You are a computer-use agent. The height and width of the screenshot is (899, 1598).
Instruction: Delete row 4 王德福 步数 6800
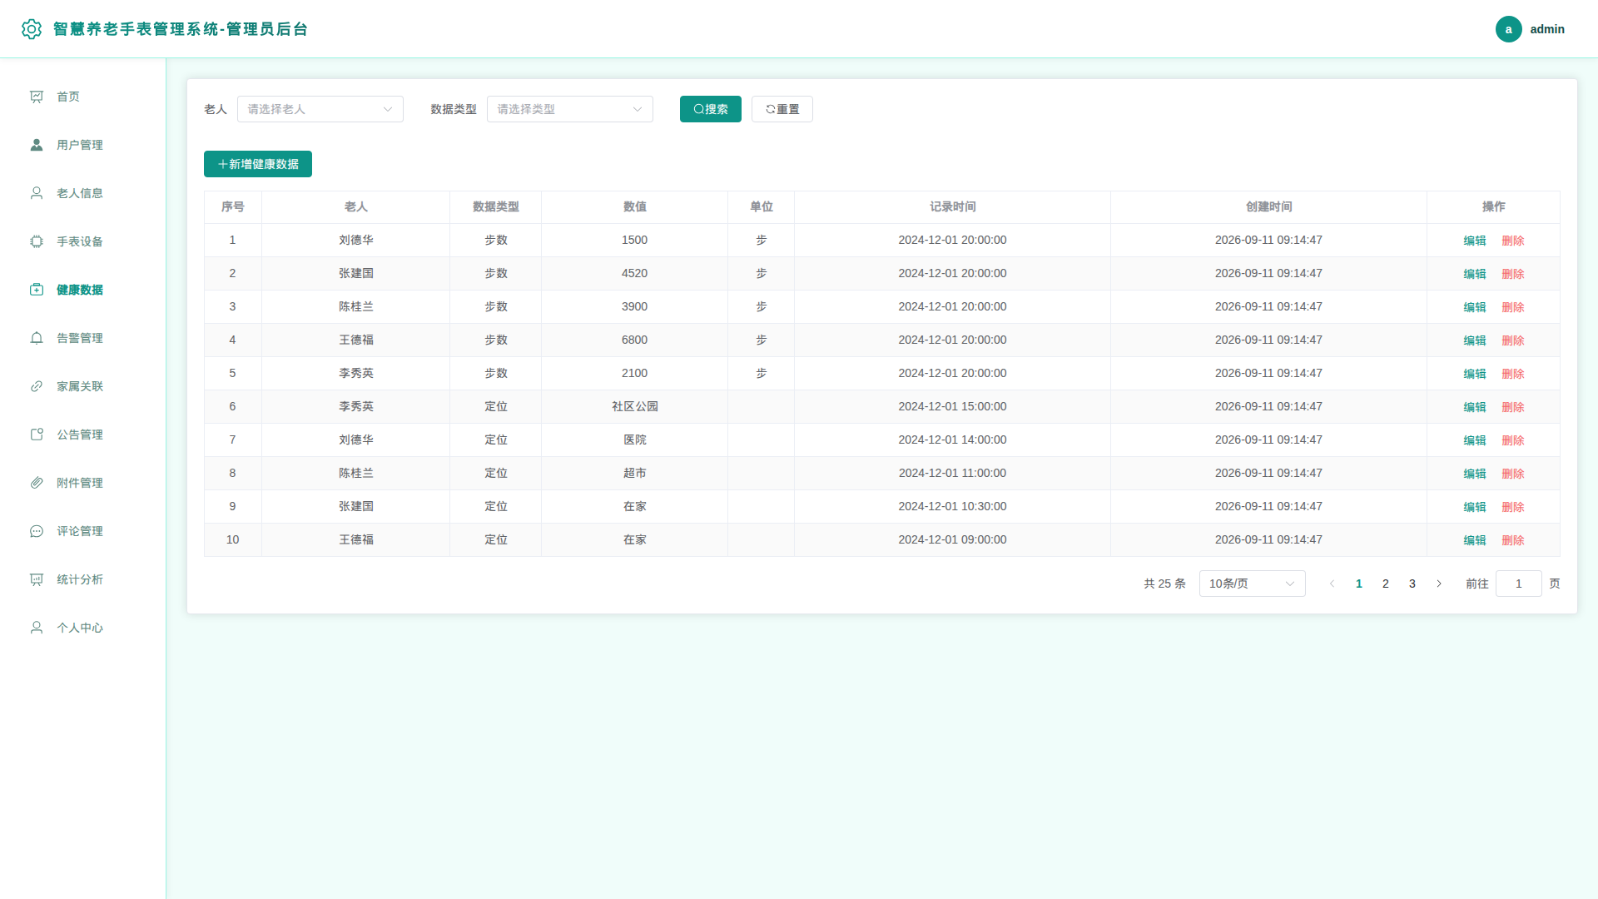click(1512, 340)
